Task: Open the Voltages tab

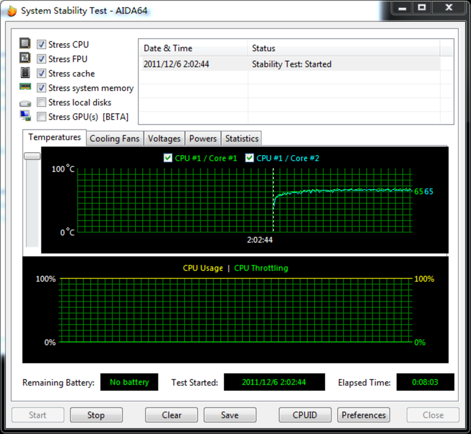Action: [x=164, y=139]
